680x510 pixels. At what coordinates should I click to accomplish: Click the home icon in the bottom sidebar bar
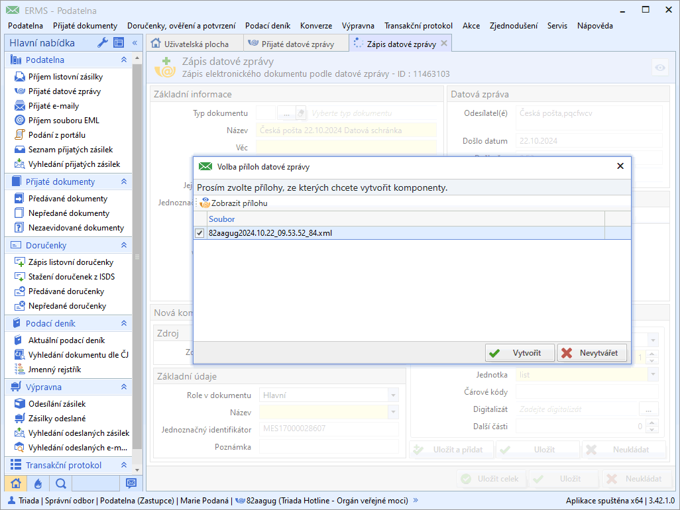[16, 483]
